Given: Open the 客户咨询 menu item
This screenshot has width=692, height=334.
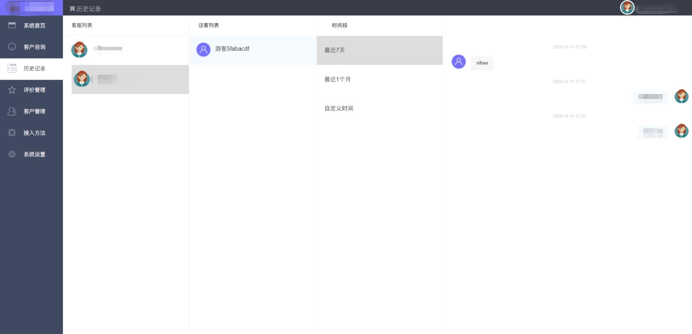Looking at the screenshot, I should pos(34,47).
